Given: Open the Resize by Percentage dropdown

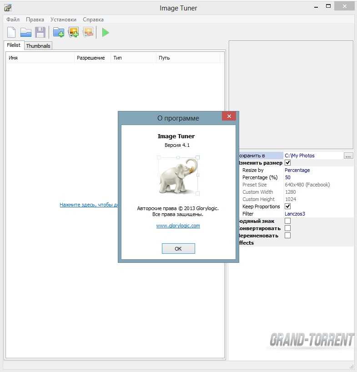Looking at the screenshot, I should tap(318, 170).
